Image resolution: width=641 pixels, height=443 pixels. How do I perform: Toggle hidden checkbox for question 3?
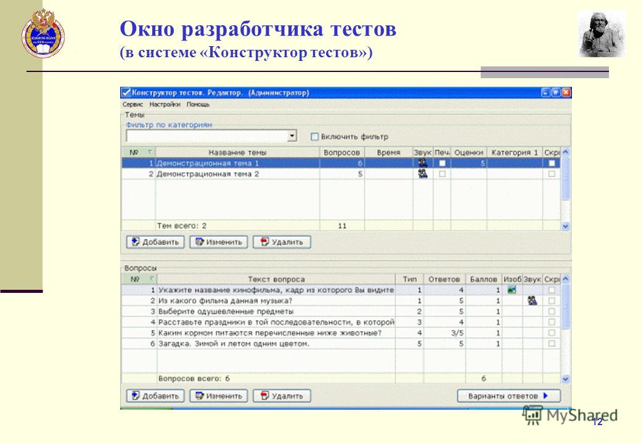[x=552, y=311]
